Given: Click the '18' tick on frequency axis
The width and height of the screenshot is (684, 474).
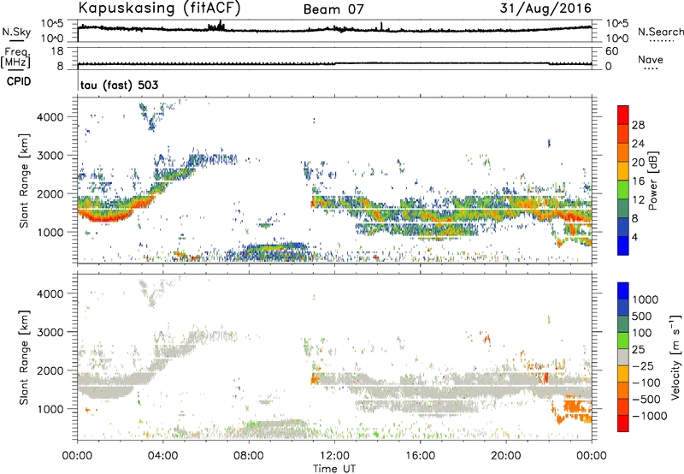Looking at the screenshot, I should 57,51.
